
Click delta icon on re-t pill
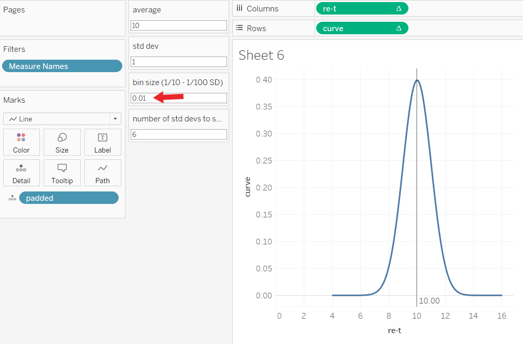399,9
